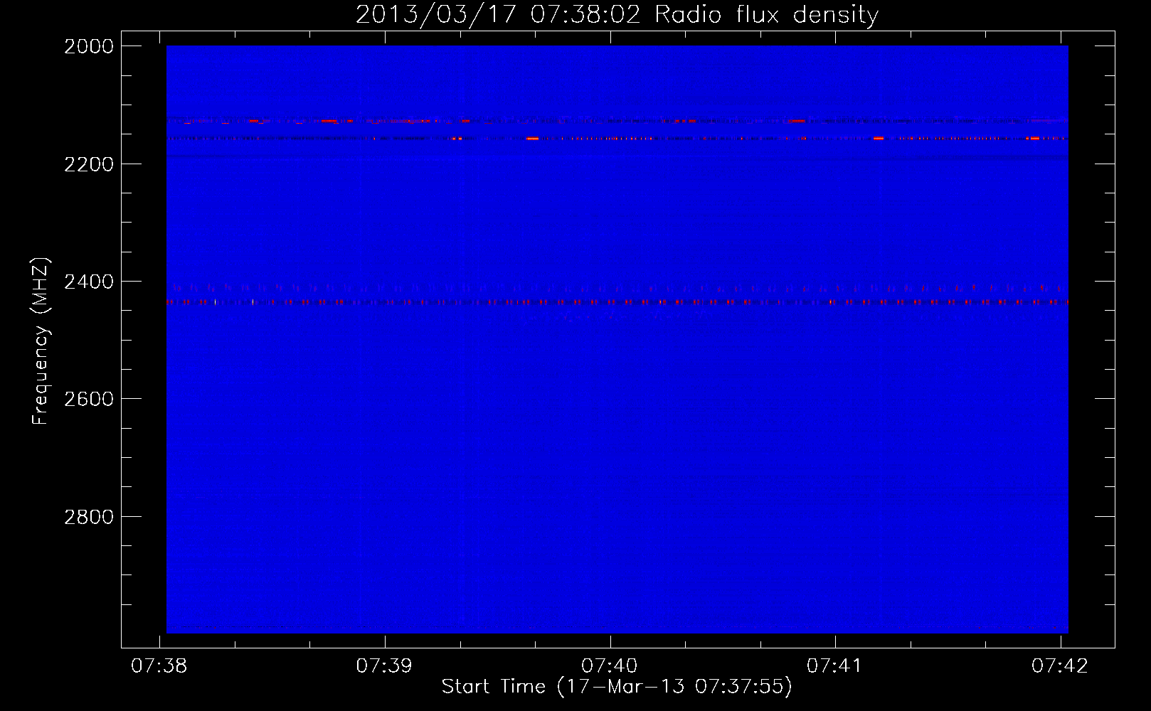Click the 07:40 time tick label
The image size is (1151, 711).
(610, 665)
